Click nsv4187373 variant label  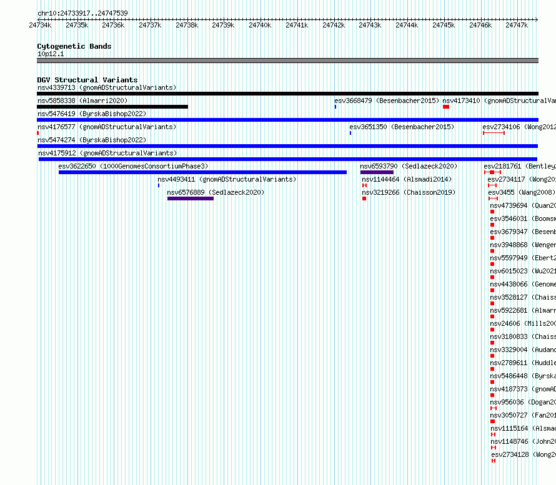pos(523,389)
